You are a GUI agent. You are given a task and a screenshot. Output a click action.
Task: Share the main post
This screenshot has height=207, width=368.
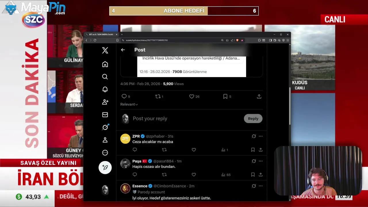point(259,96)
